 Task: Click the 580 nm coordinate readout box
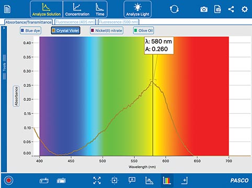pos(159,45)
